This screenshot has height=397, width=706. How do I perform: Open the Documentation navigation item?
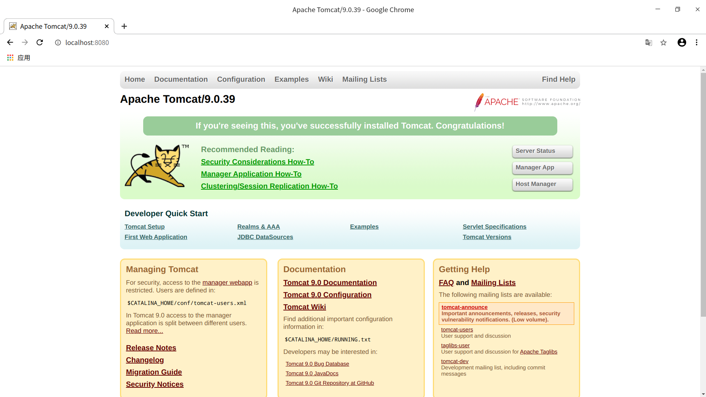pyautogui.click(x=181, y=79)
